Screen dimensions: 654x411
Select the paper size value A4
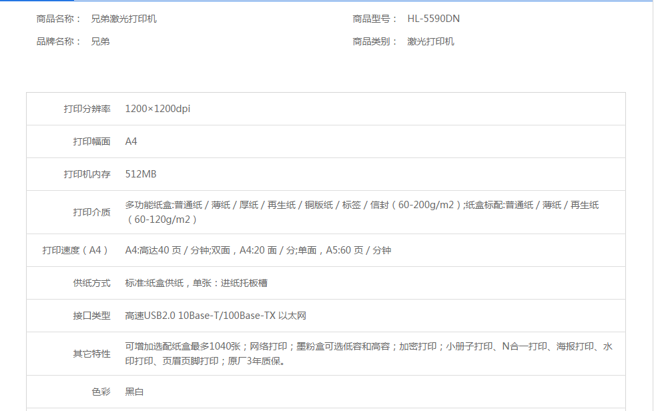(x=131, y=141)
